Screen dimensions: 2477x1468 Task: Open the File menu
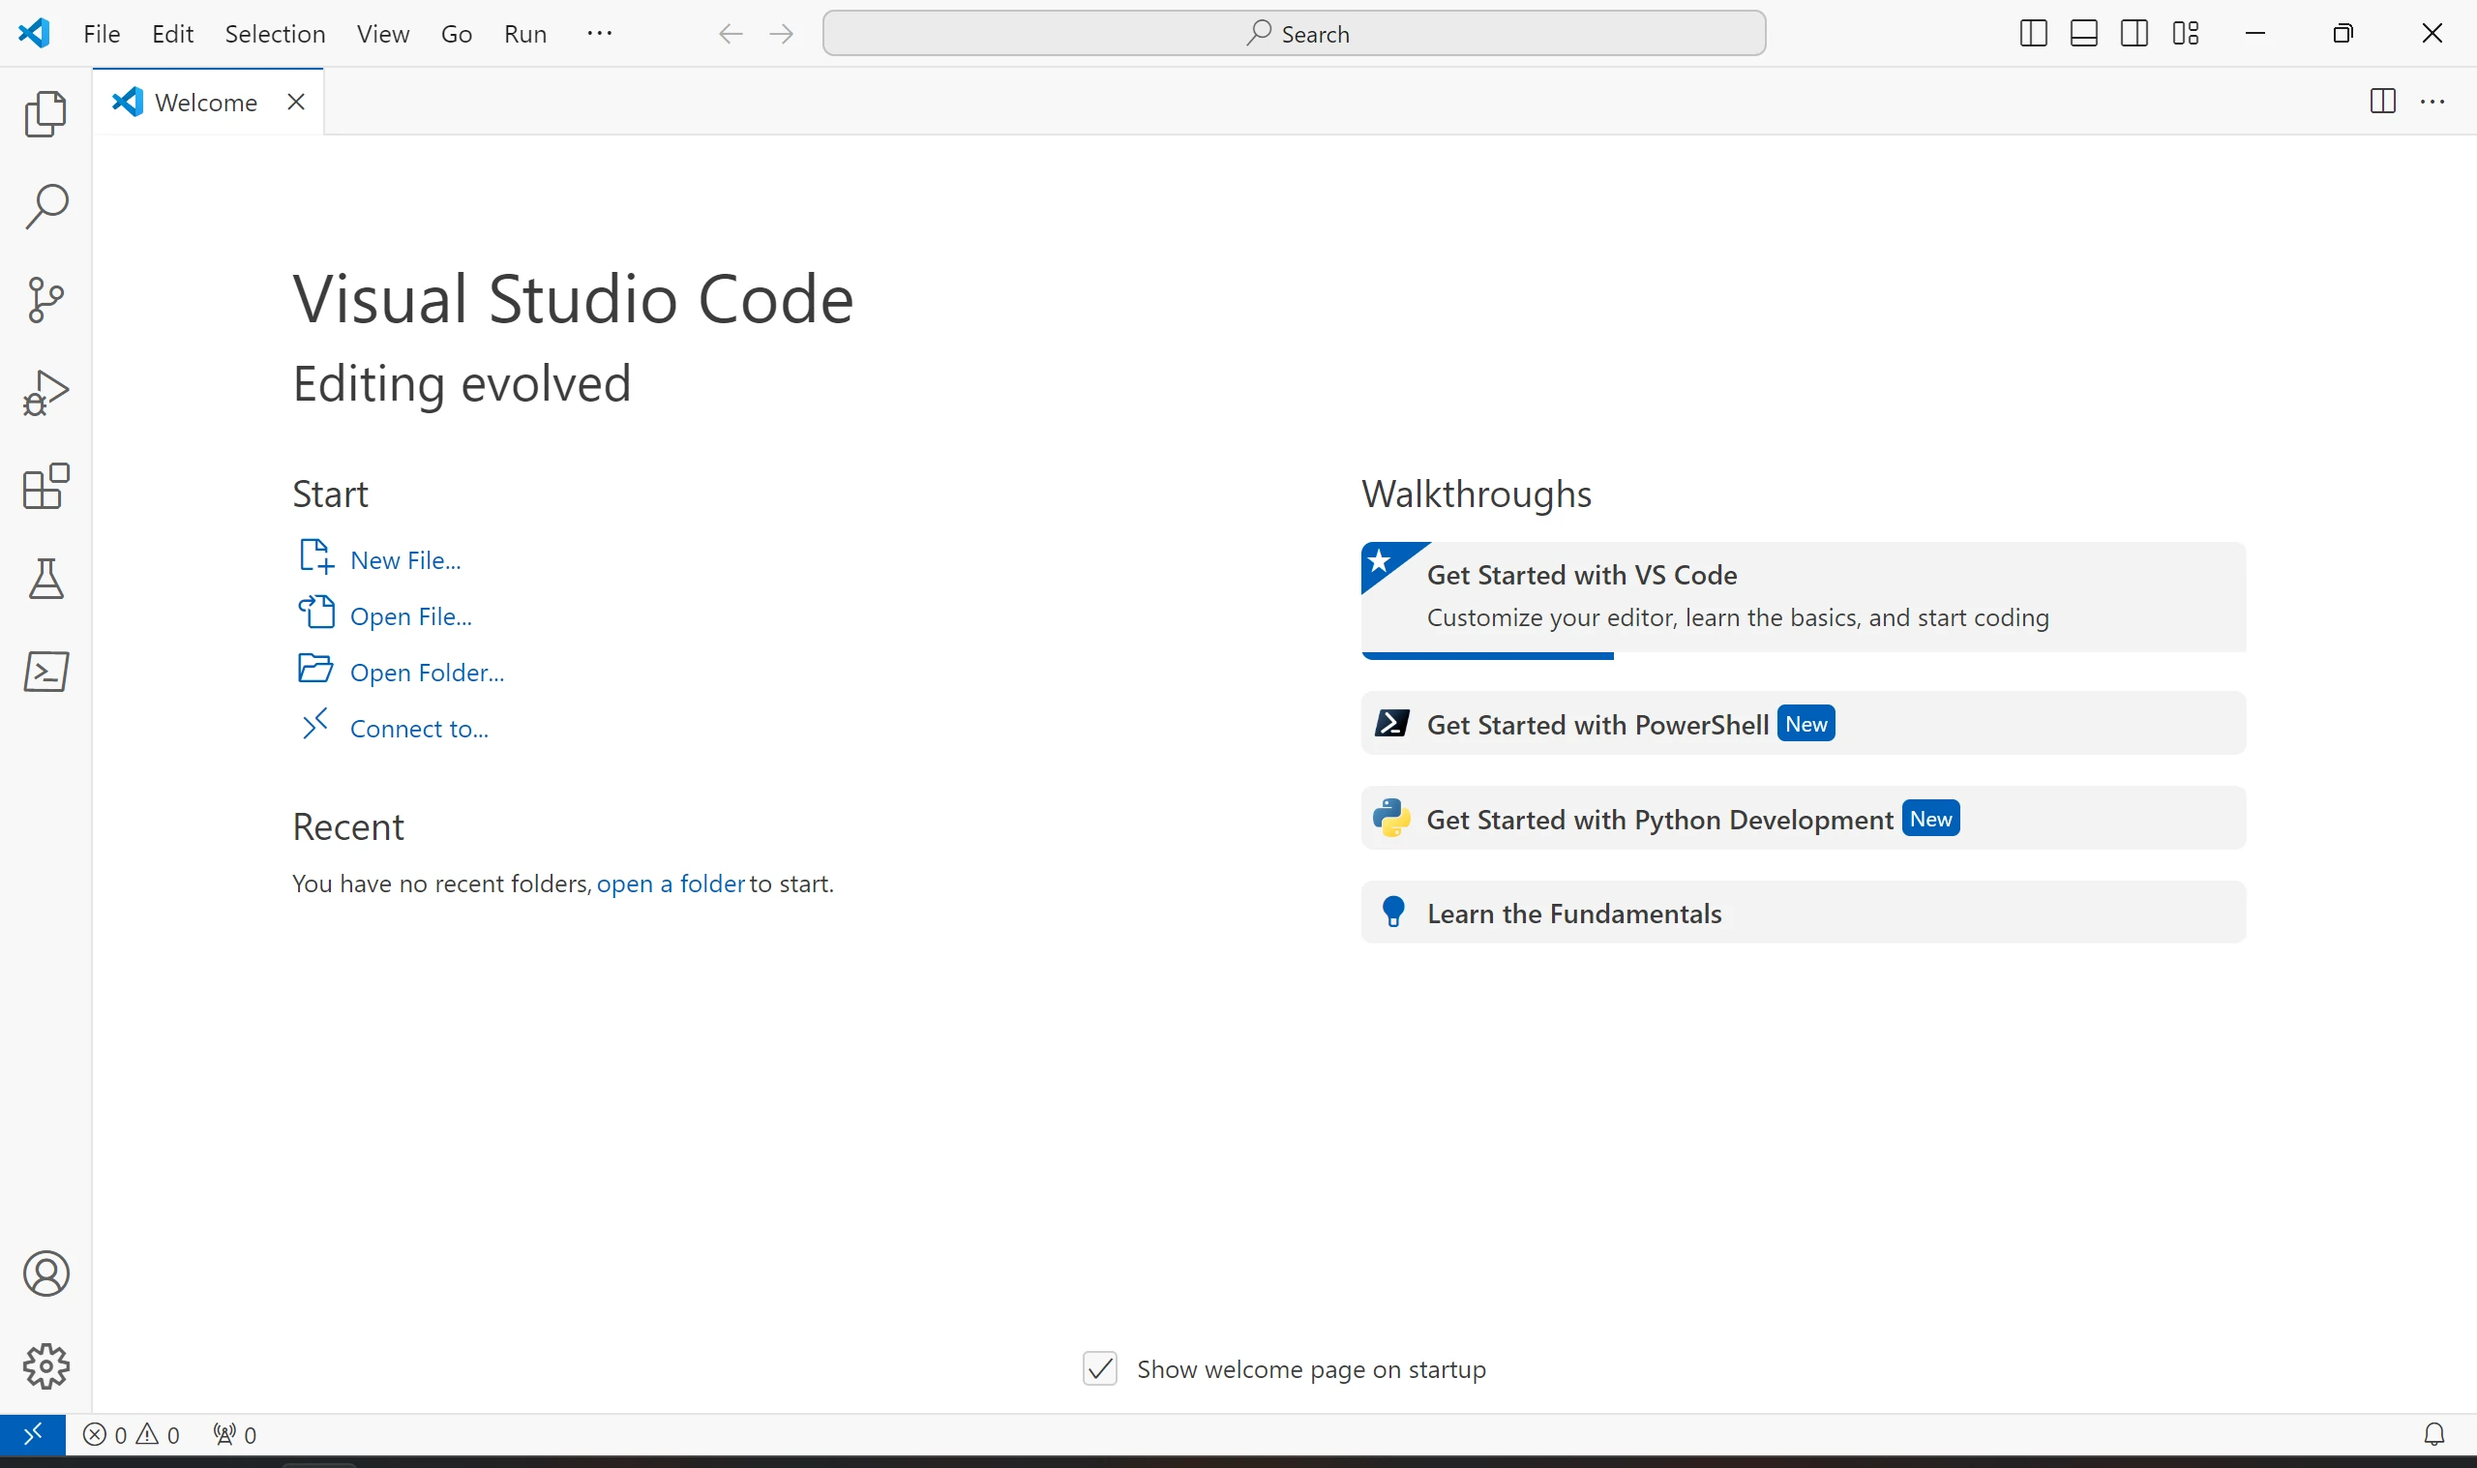click(102, 34)
